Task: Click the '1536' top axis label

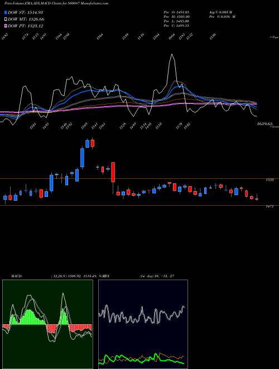Action: (213, 37)
